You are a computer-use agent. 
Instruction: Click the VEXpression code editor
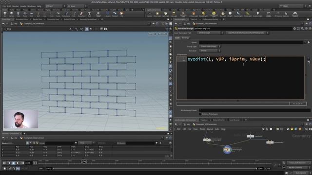240,78
